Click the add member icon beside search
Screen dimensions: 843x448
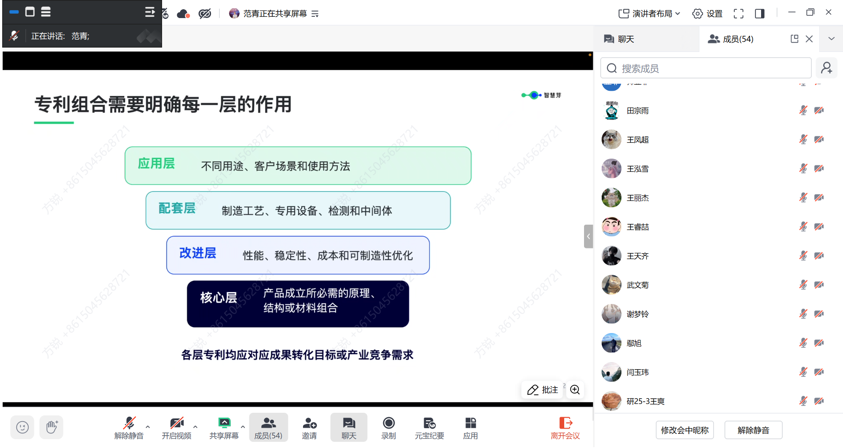pyautogui.click(x=827, y=68)
